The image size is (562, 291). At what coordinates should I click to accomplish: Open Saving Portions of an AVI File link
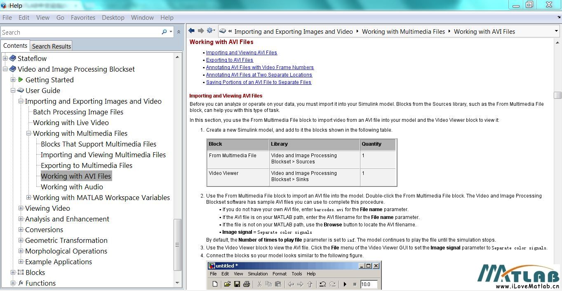[259, 82]
